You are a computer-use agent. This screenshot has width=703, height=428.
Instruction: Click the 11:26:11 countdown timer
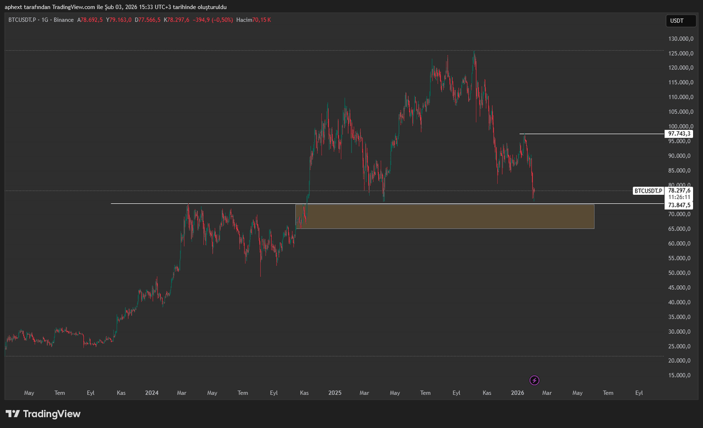[680, 198]
